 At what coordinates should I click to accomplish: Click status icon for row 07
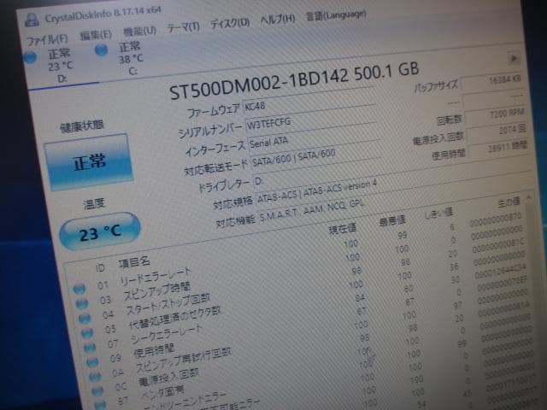(x=90, y=348)
